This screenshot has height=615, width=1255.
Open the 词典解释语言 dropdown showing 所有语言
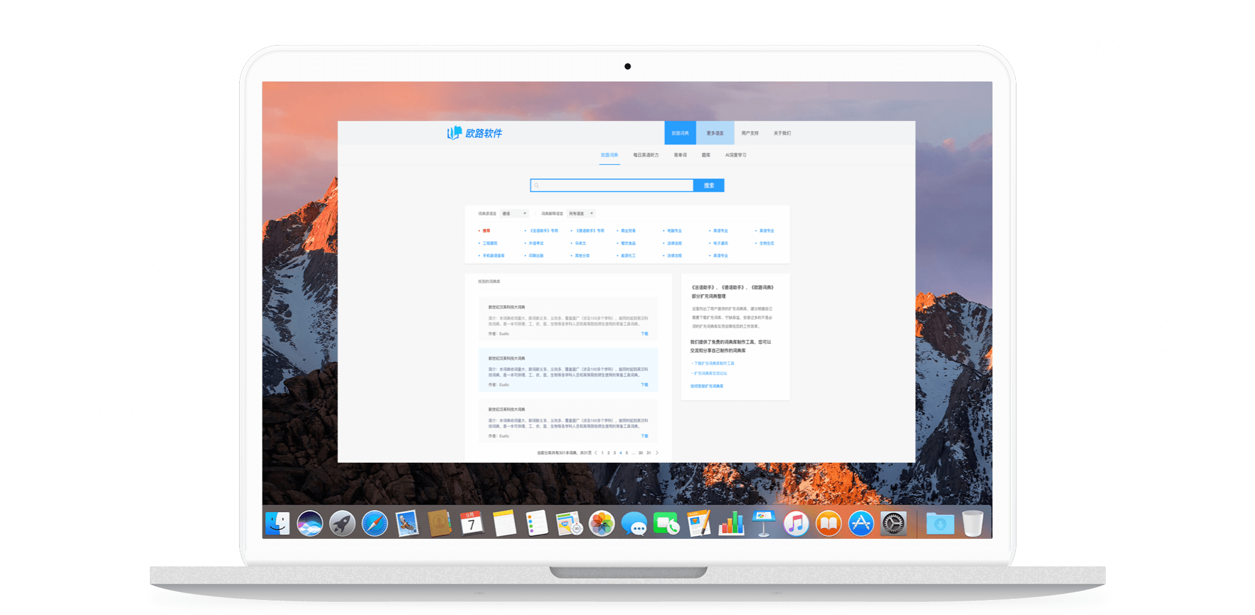point(581,213)
